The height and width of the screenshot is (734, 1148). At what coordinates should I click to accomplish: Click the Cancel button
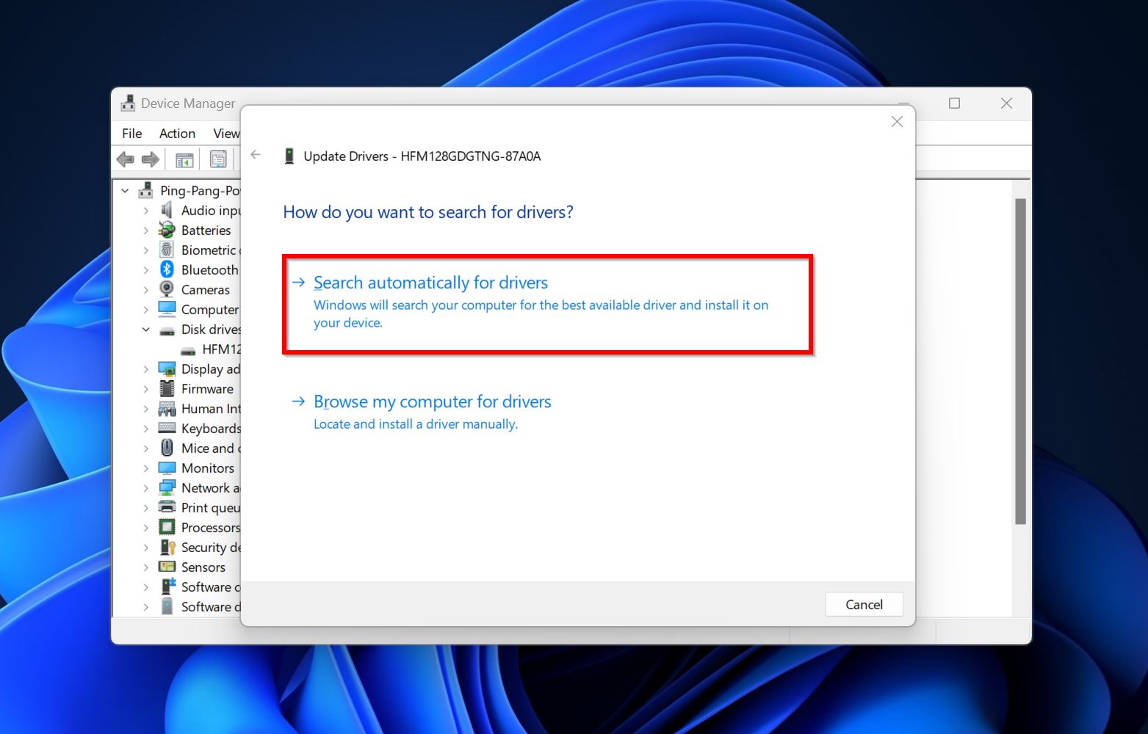[864, 604]
